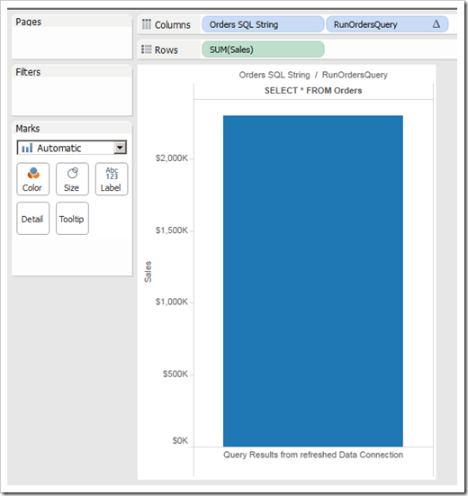Click the SUM(Sales) pill in Rows
Image resolution: width=468 pixels, height=496 pixels.
pos(263,50)
